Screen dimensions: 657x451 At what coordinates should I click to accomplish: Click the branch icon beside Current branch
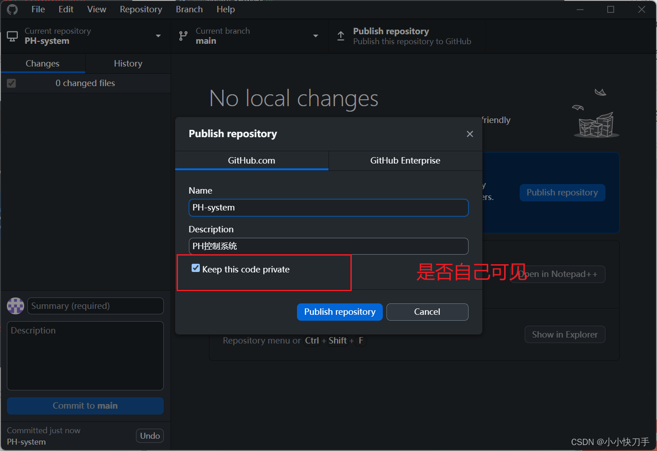(x=183, y=36)
